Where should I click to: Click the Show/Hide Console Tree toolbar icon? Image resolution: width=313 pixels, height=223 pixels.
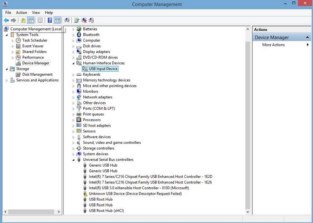[31, 20]
